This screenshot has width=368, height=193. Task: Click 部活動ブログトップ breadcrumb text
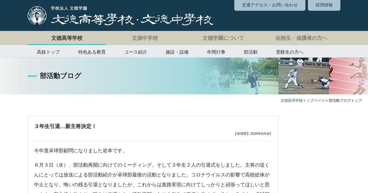tap(345, 100)
